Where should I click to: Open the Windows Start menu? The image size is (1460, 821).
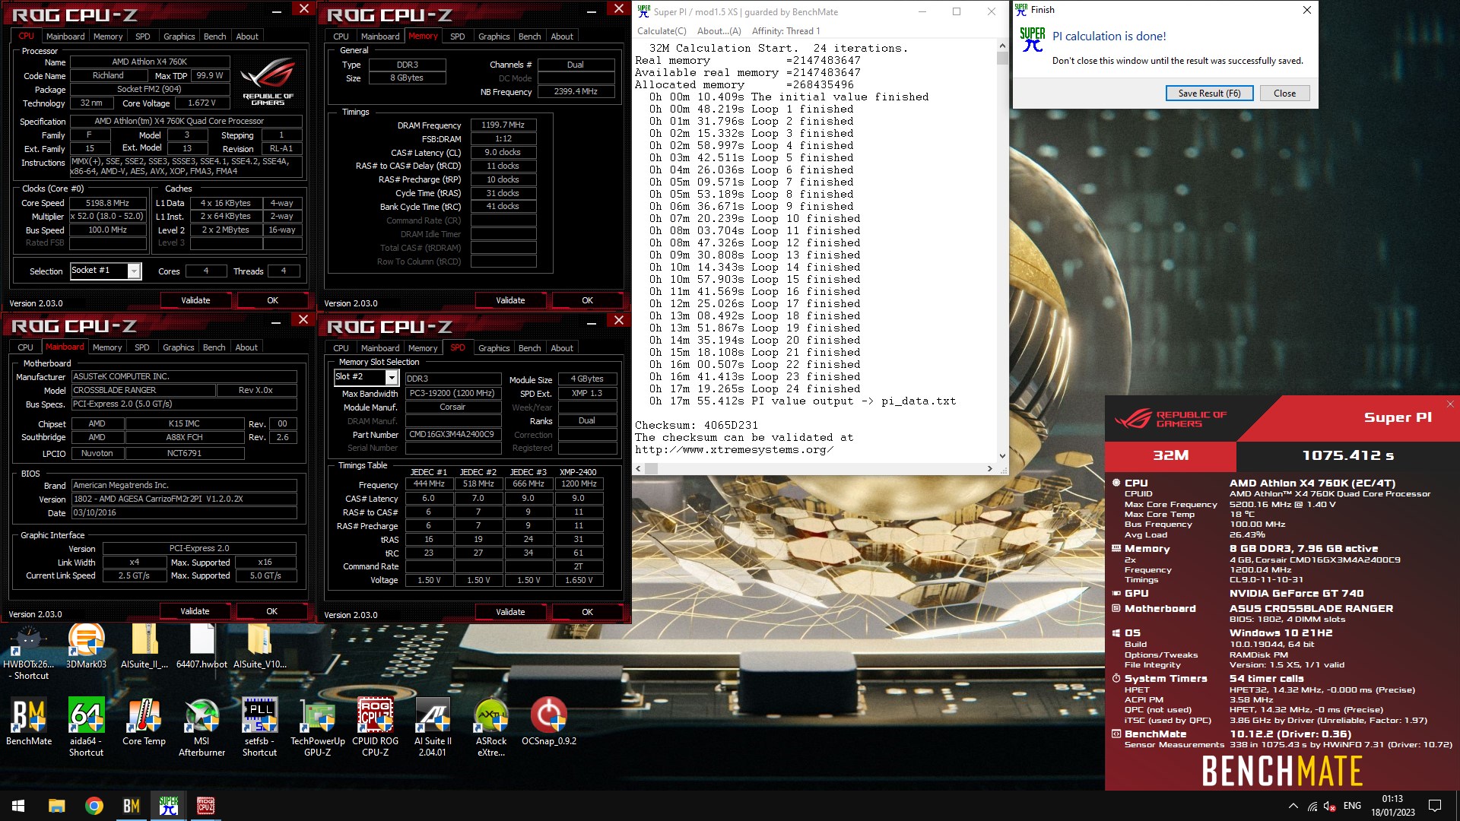pos(18,806)
